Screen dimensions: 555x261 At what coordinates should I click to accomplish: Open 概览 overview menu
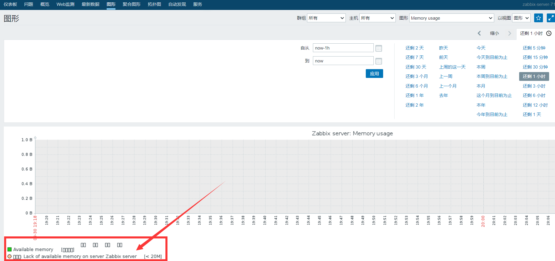click(x=45, y=4)
